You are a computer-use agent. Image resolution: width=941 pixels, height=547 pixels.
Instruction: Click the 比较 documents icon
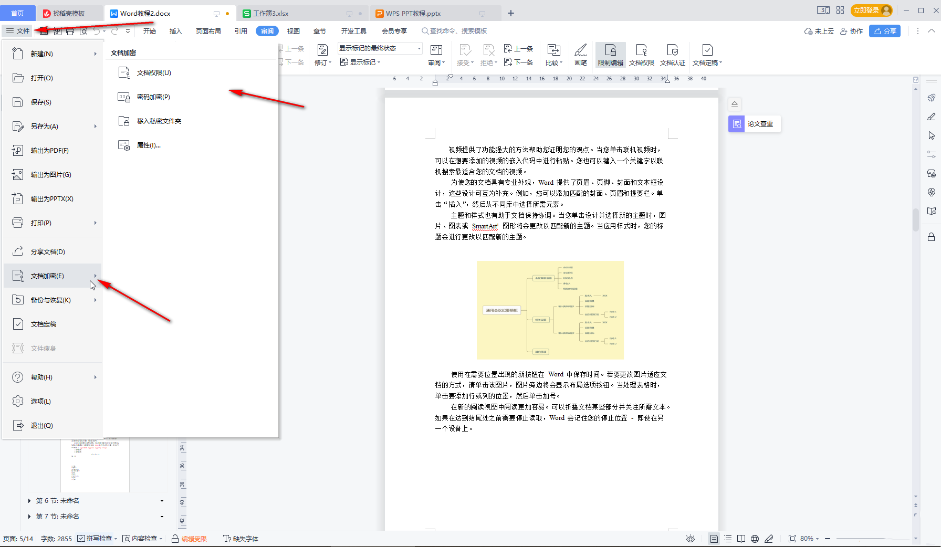click(x=553, y=50)
